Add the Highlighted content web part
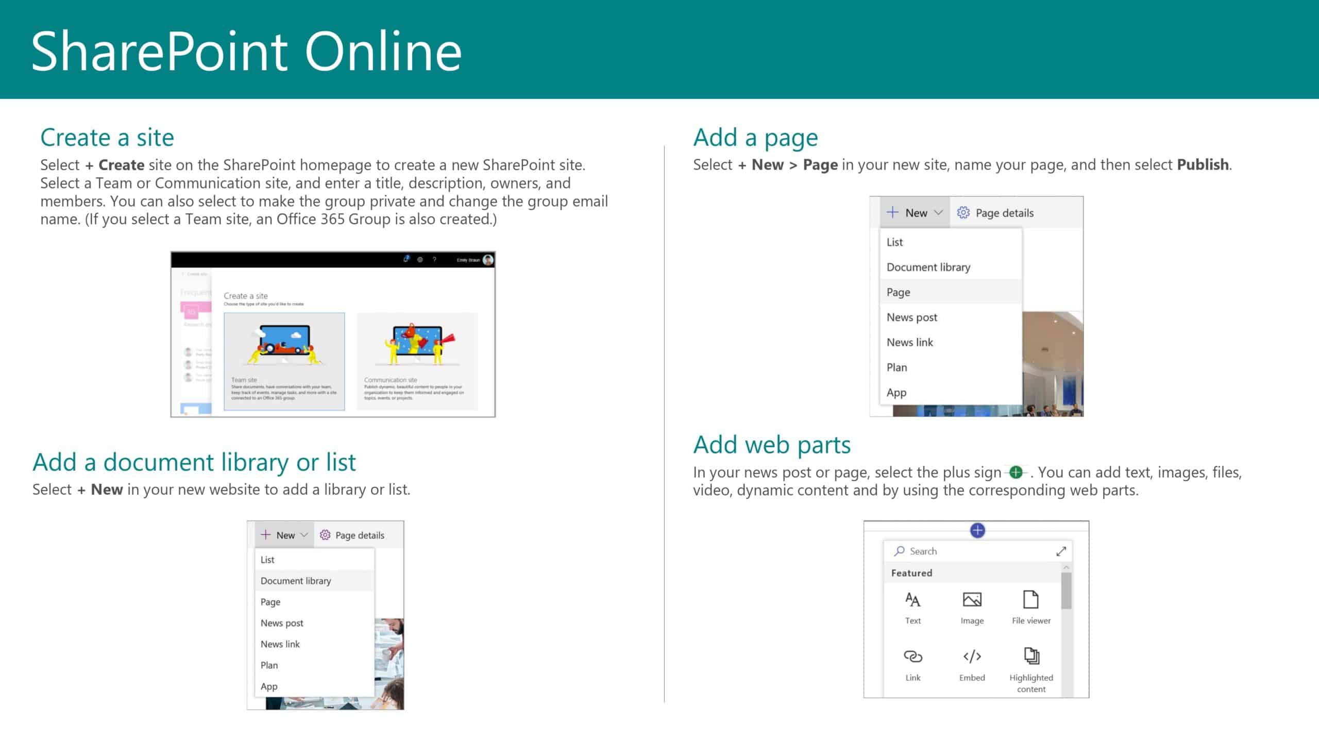 point(1031,670)
